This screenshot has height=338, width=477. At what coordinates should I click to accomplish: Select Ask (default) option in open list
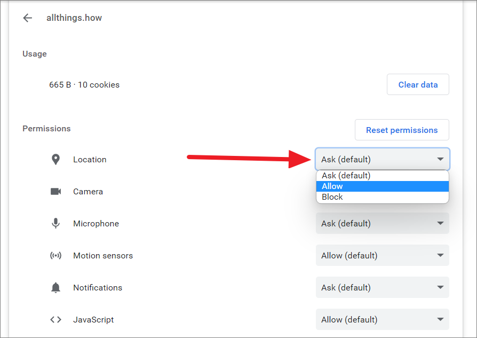383,176
